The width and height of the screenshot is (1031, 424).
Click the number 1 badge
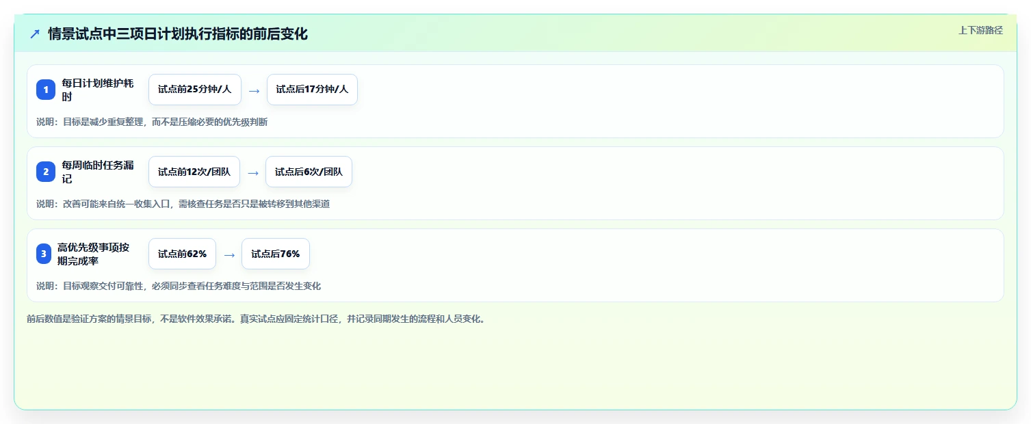coord(46,90)
